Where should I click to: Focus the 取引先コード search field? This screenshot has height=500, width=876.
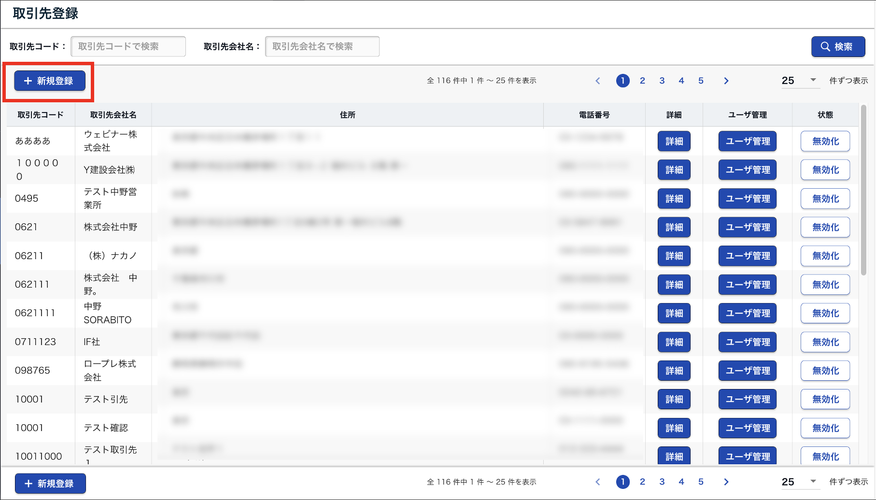[128, 47]
